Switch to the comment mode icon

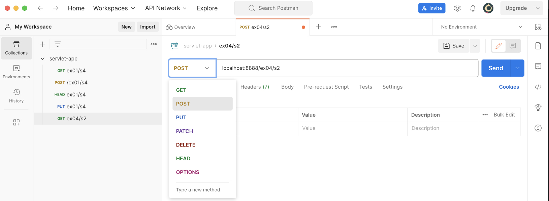(513, 46)
